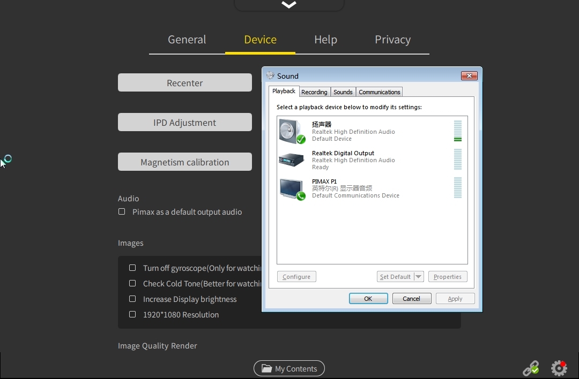Click the Recenter button
Screen dimensions: 579x379
[185, 82]
